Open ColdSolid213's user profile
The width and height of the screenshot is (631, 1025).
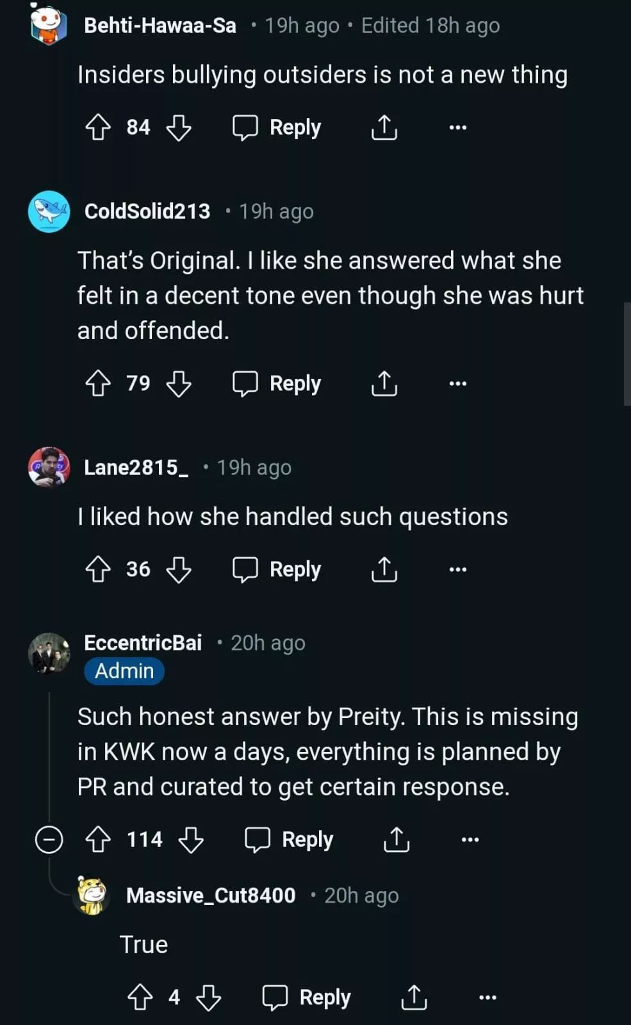coord(147,211)
